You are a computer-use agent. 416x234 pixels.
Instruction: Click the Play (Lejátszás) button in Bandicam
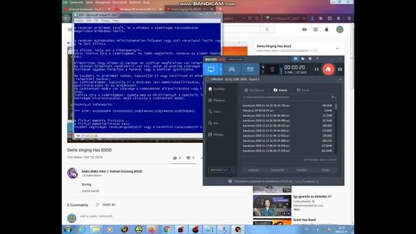[x=253, y=170]
